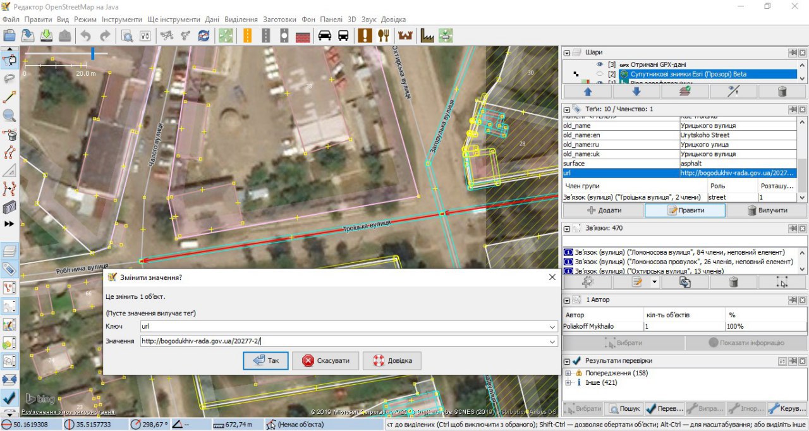Collapse the Зв'язки panel
Image resolution: width=809 pixels, height=431 pixels.
568,228
